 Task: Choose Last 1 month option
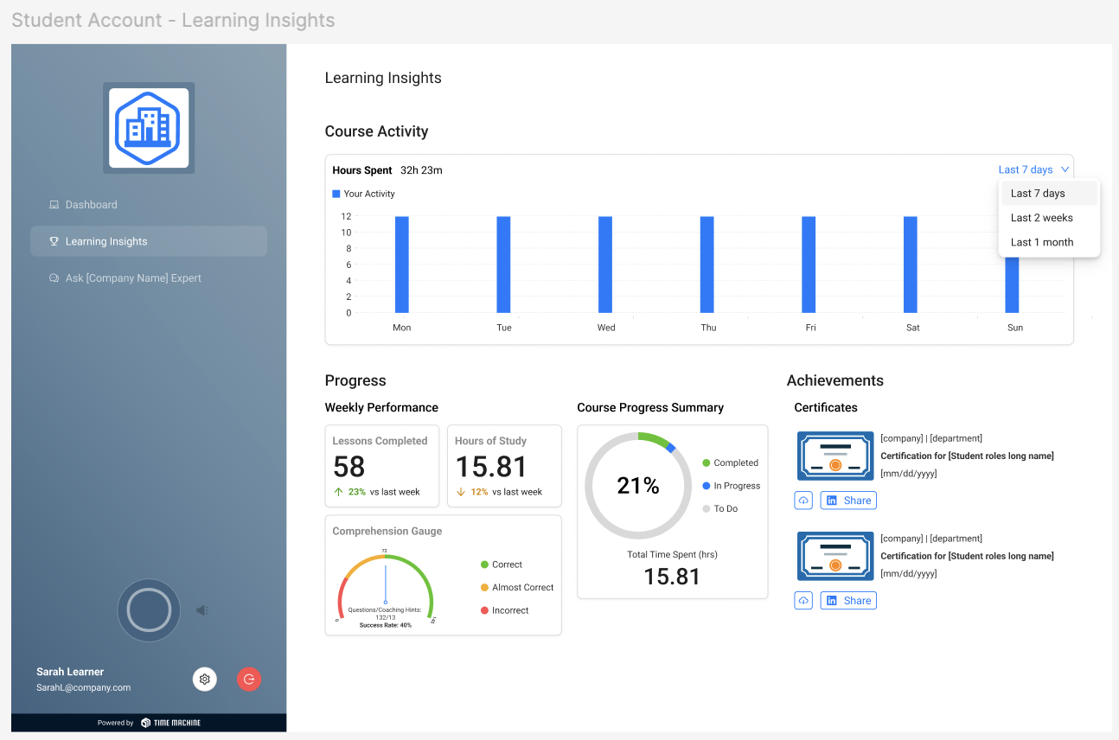[1049, 242]
